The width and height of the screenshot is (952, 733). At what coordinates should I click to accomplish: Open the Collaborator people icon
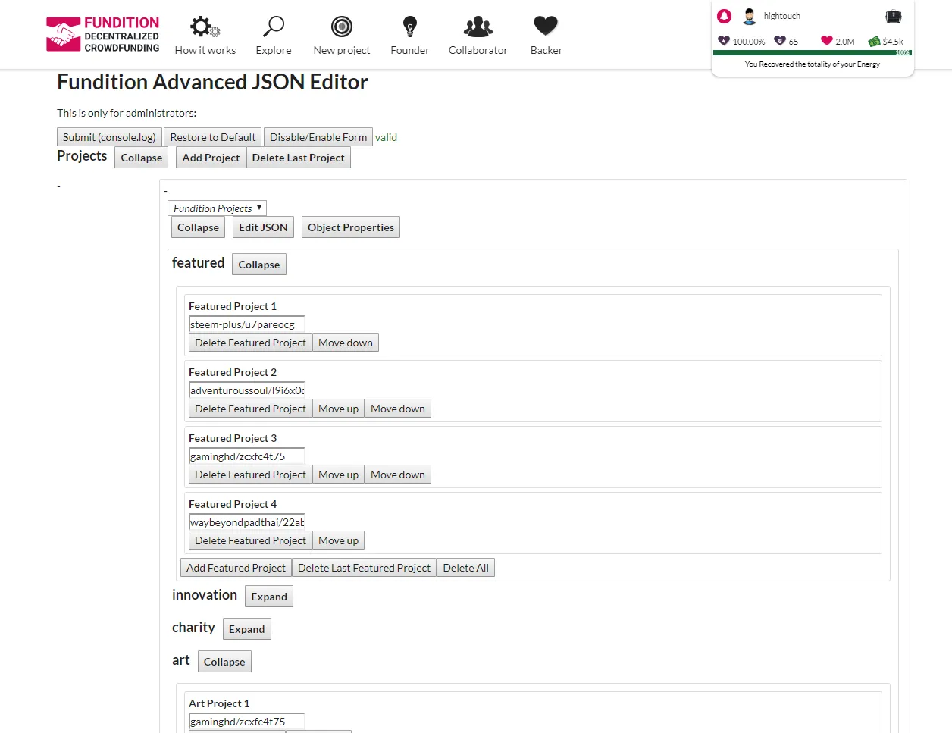(x=478, y=27)
